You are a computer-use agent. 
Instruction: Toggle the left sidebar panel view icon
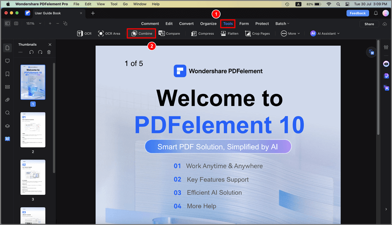click(x=7, y=23)
